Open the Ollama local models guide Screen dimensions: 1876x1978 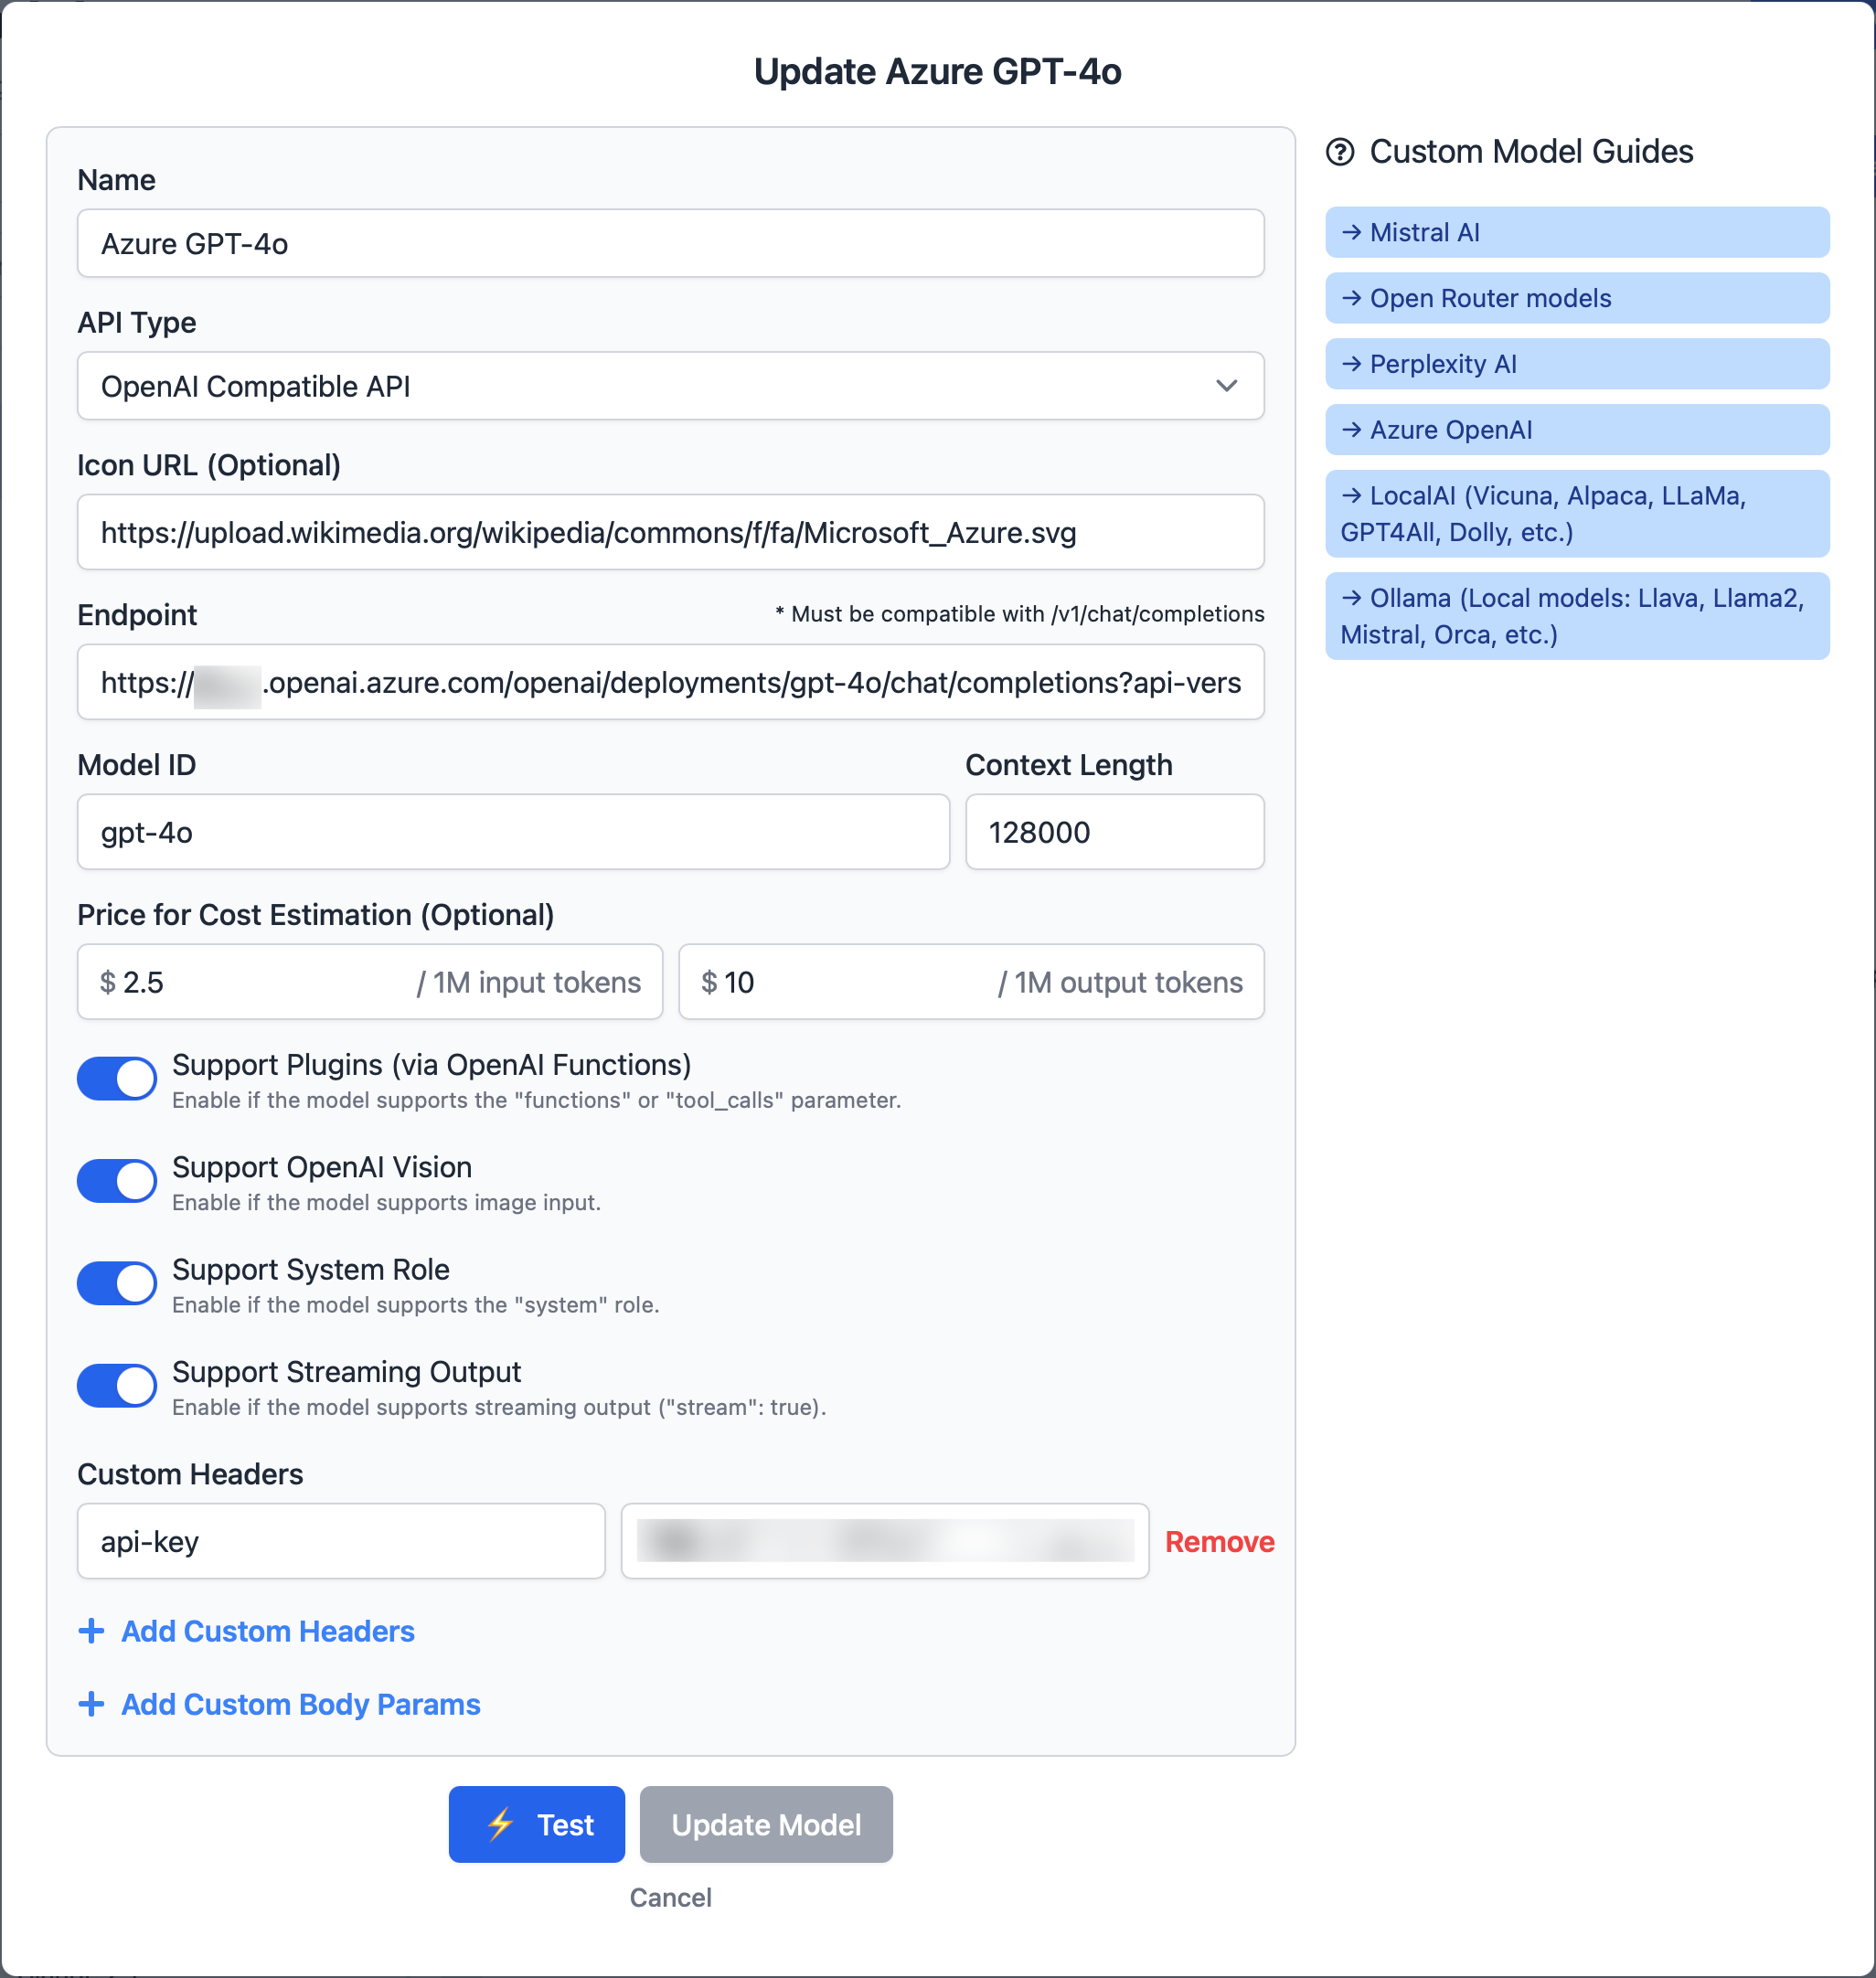(x=1578, y=616)
